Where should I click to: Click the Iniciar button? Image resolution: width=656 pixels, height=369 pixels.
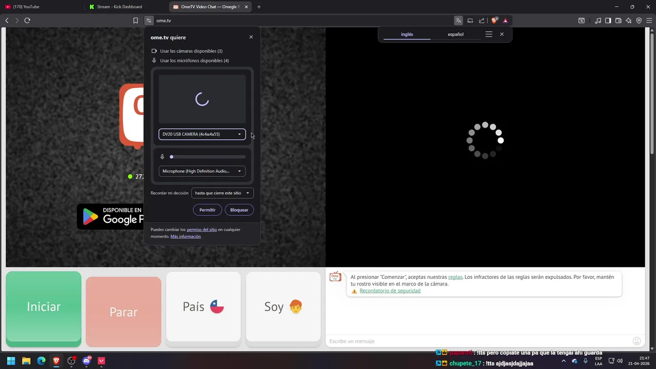(x=44, y=306)
